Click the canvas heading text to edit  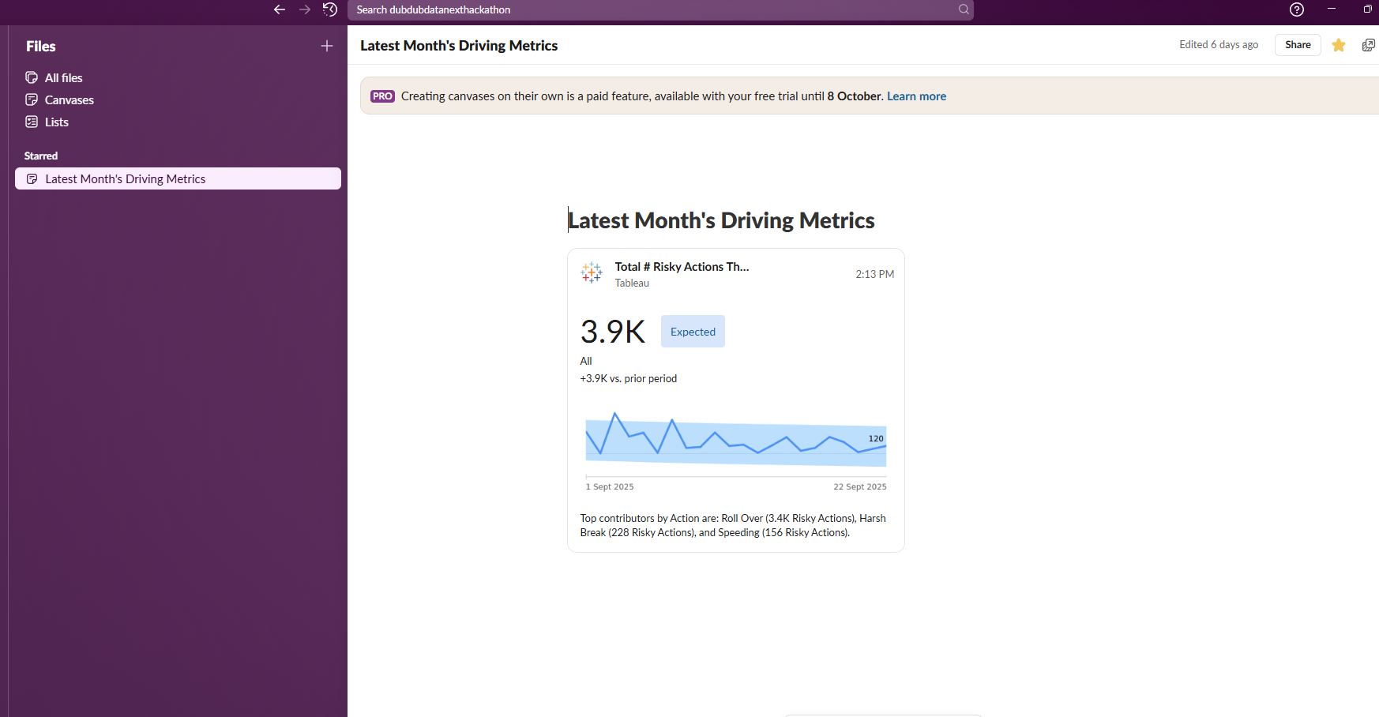click(721, 220)
